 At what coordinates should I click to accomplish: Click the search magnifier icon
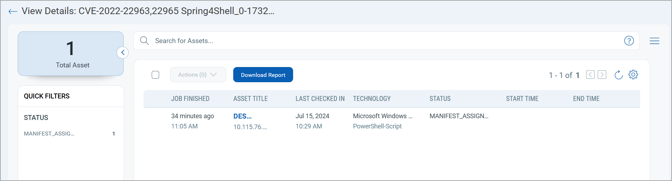pyautogui.click(x=144, y=41)
